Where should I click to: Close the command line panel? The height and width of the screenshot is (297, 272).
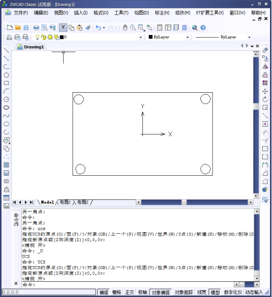[16, 283]
